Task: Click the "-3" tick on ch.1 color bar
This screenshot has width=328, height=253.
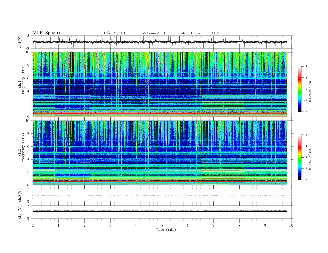Action: (305, 67)
